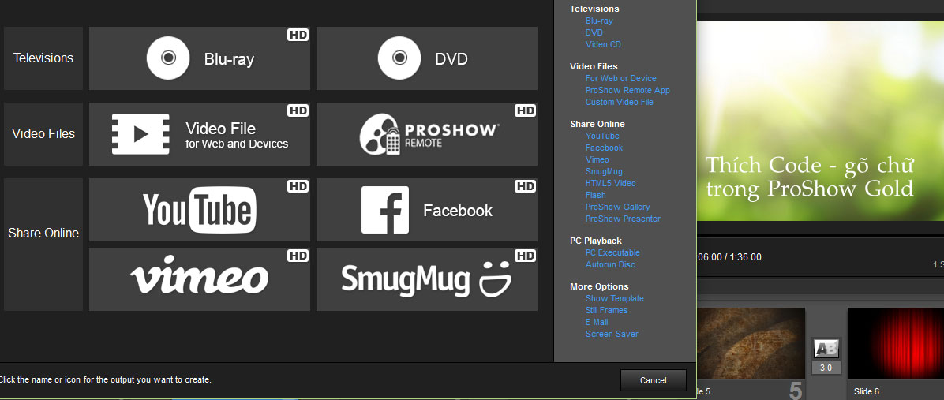944x400 pixels.
Task: Click the PC Playback heading
Action: pos(596,241)
